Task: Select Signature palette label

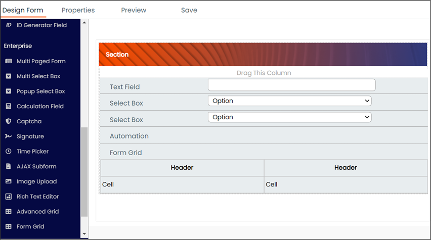Action: click(x=30, y=136)
